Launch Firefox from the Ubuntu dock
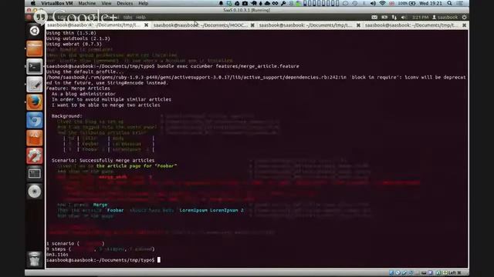Image resolution: width=494 pixels, height=277 pixels. [x=34, y=102]
